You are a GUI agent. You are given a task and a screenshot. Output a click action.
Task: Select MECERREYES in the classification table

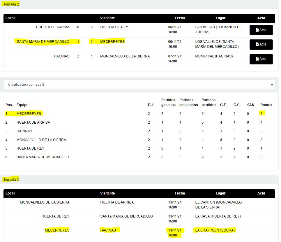click(29, 113)
